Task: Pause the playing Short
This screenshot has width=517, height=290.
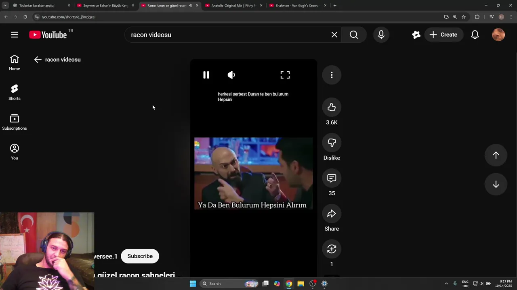Action: coord(206,75)
